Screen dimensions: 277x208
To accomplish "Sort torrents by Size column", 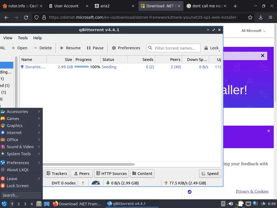I will point(60,60).
